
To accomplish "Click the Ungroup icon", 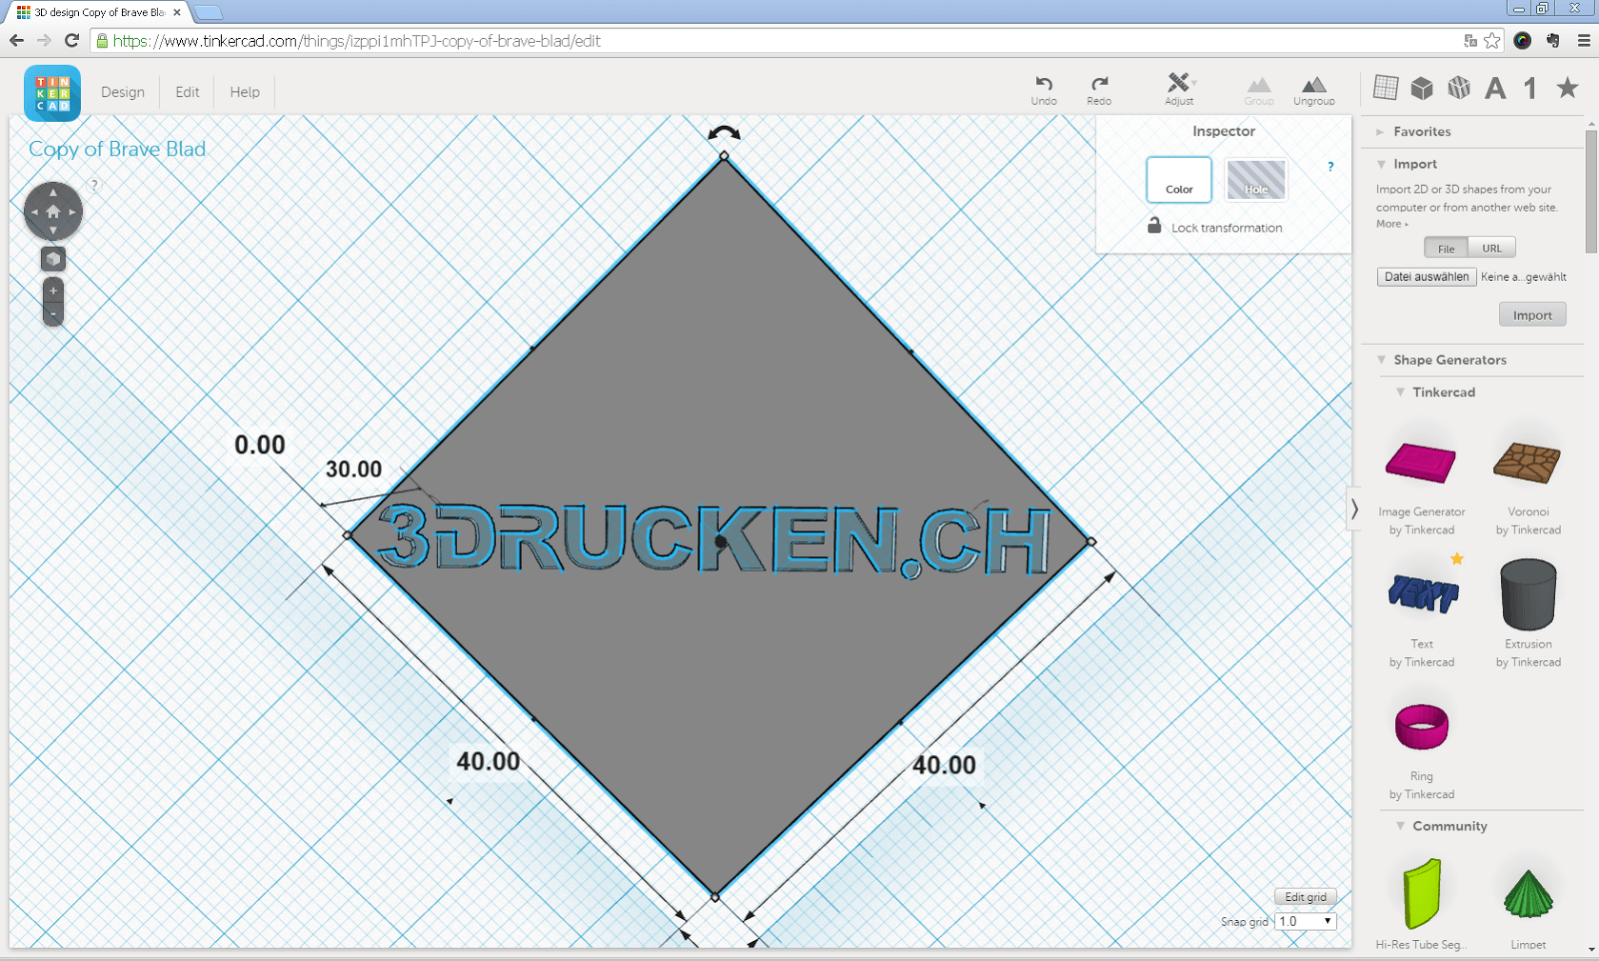I will point(1314,89).
